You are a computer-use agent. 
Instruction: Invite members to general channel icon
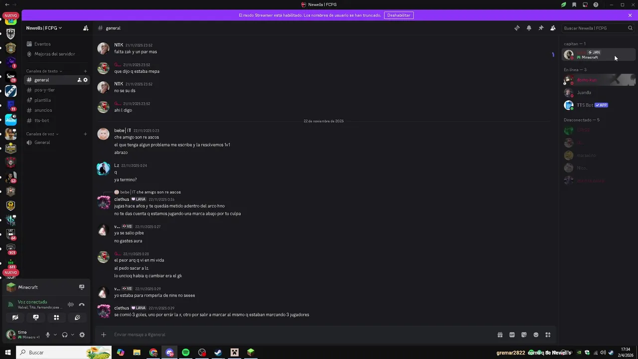pos(79,80)
